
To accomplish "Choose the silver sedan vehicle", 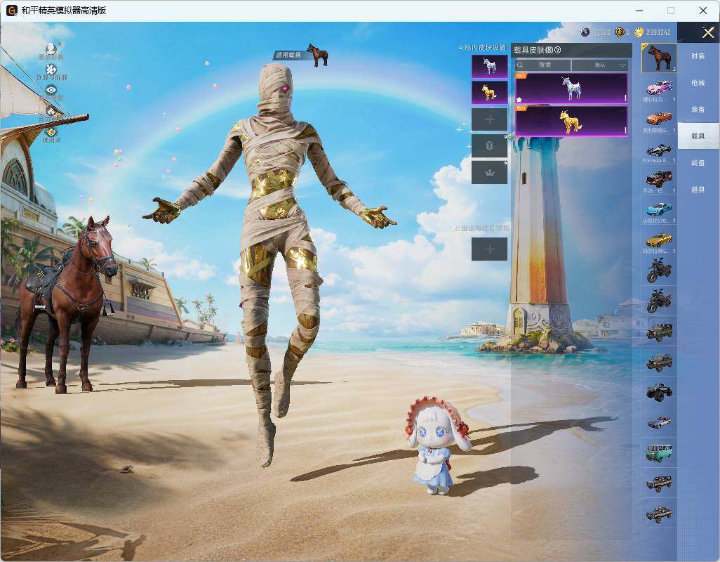I will tap(659, 422).
